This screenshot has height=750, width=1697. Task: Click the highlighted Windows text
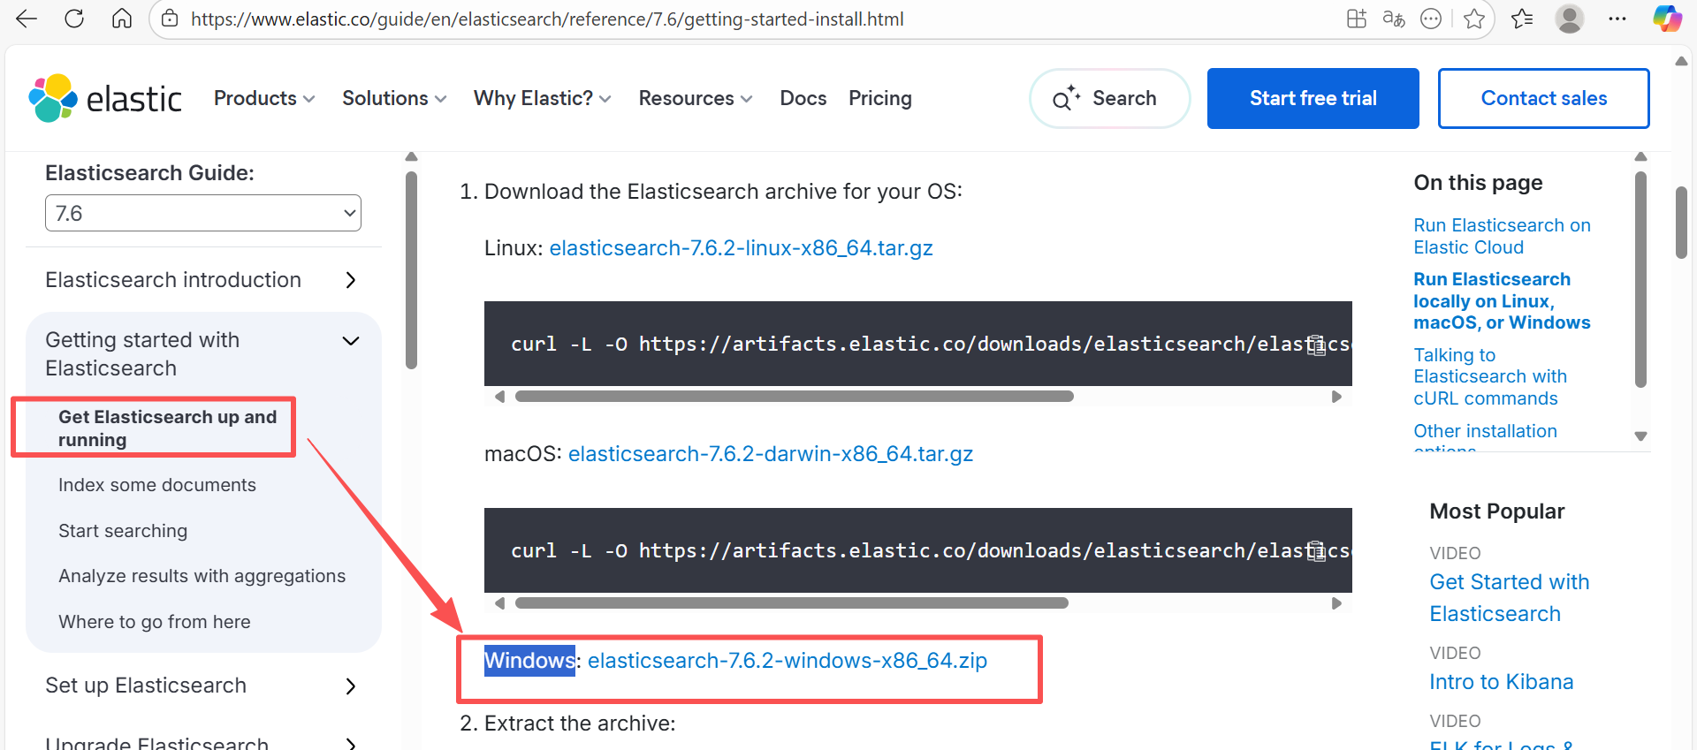coord(529,661)
